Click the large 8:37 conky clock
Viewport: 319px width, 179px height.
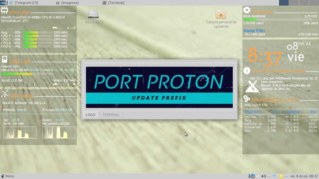click(265, 57)
